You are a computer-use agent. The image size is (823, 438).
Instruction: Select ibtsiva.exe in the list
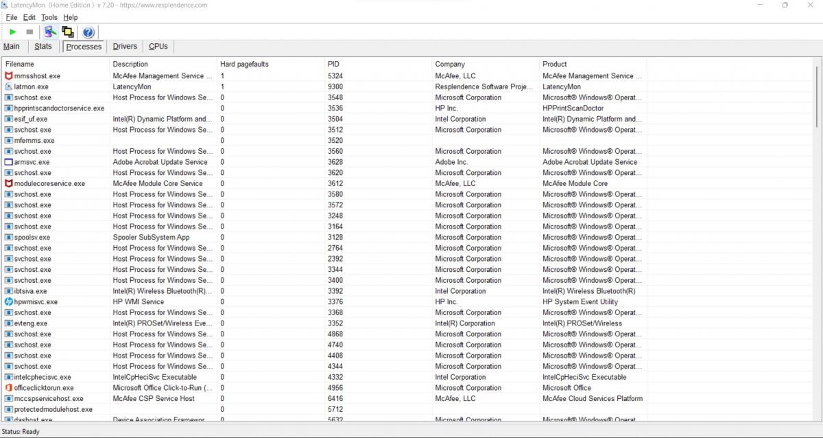(30, 291)
